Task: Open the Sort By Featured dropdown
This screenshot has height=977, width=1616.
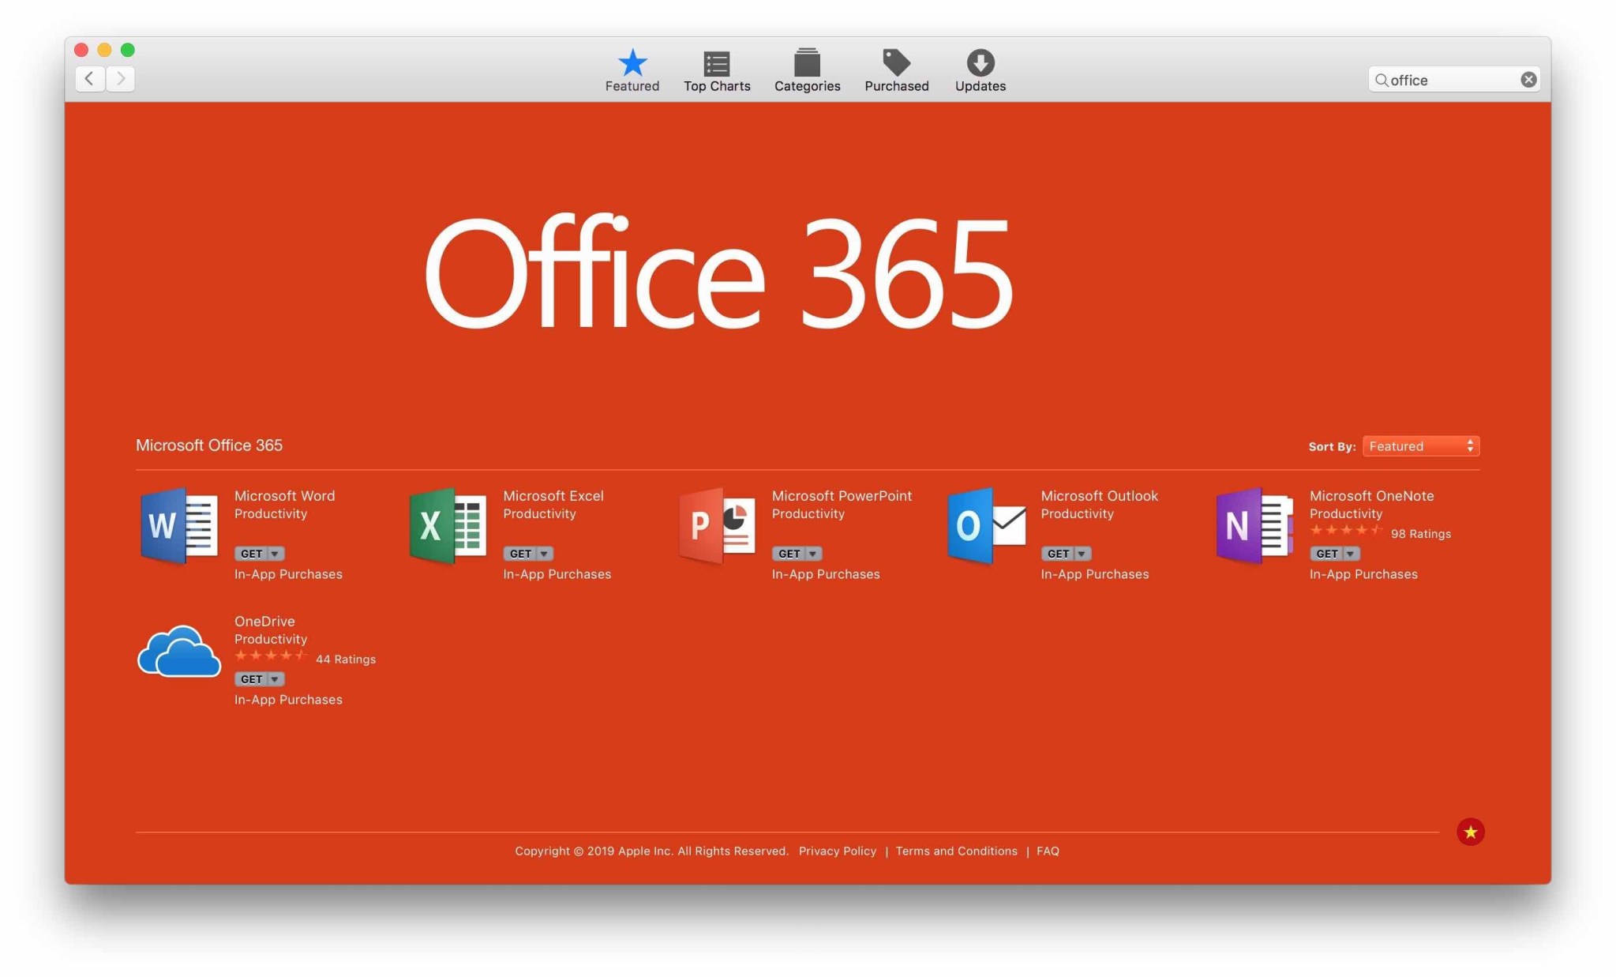Action: point(1420,446)
